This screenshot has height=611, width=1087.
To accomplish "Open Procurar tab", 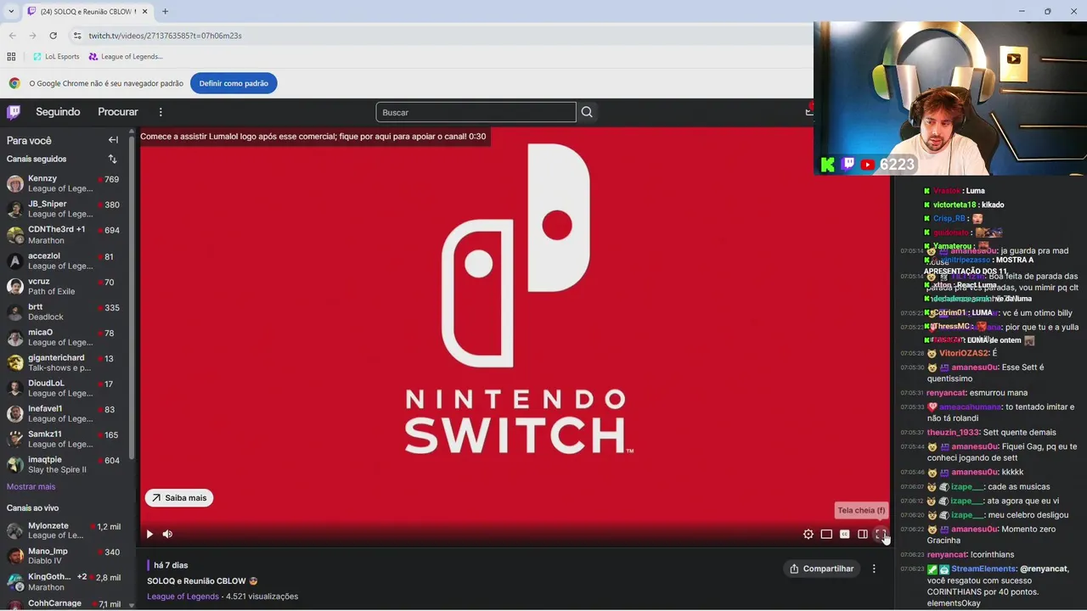I will click(118, 112).
